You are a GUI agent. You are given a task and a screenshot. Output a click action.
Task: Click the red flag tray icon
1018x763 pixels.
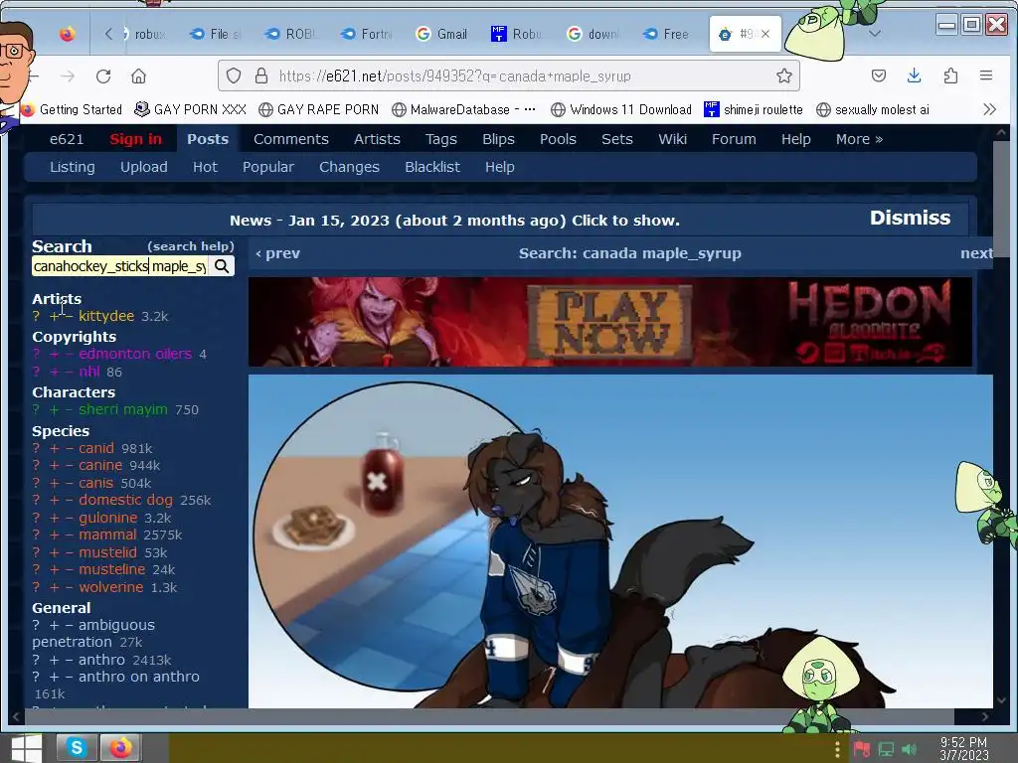[862, 750]
